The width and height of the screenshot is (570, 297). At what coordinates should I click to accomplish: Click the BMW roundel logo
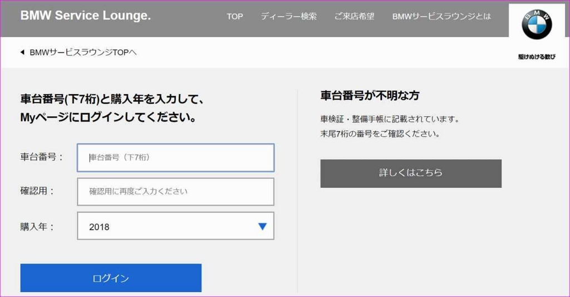pos(537,25)
